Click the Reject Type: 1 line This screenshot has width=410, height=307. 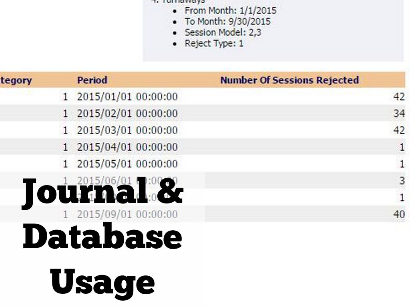click(x=214, y=43)
